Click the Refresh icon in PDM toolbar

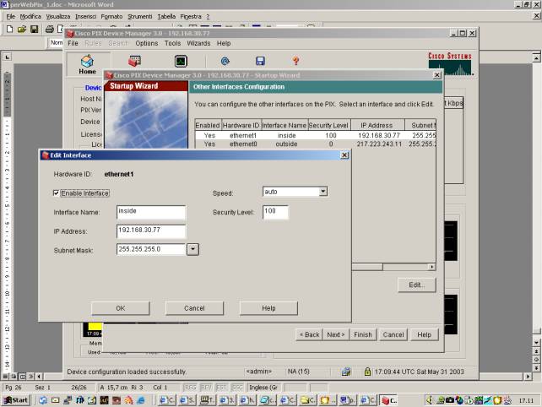point(225,61)
